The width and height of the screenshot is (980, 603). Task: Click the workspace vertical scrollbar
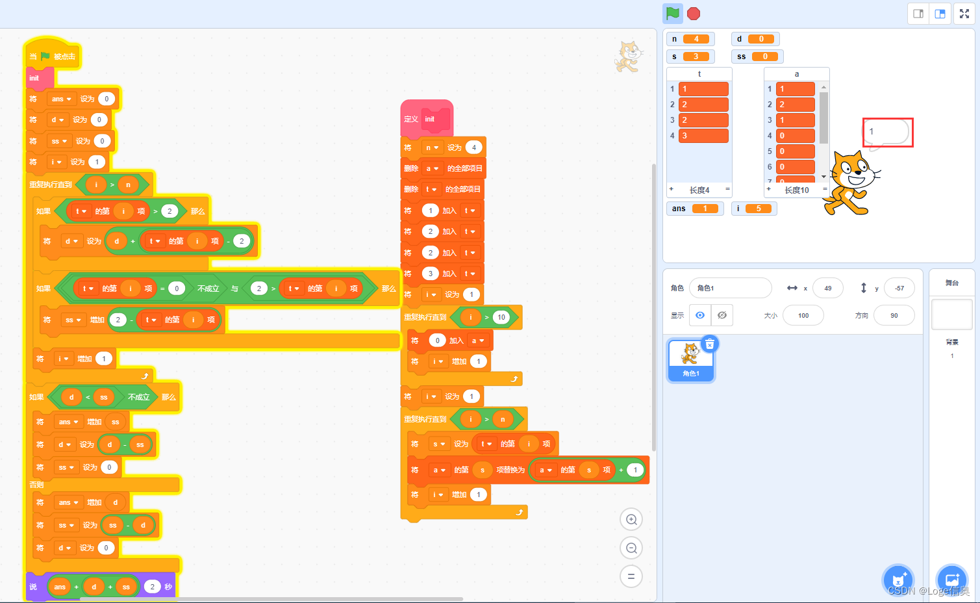point(653,307)
